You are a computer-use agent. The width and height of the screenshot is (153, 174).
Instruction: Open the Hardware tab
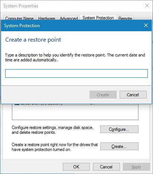click(x=46, y=18)
